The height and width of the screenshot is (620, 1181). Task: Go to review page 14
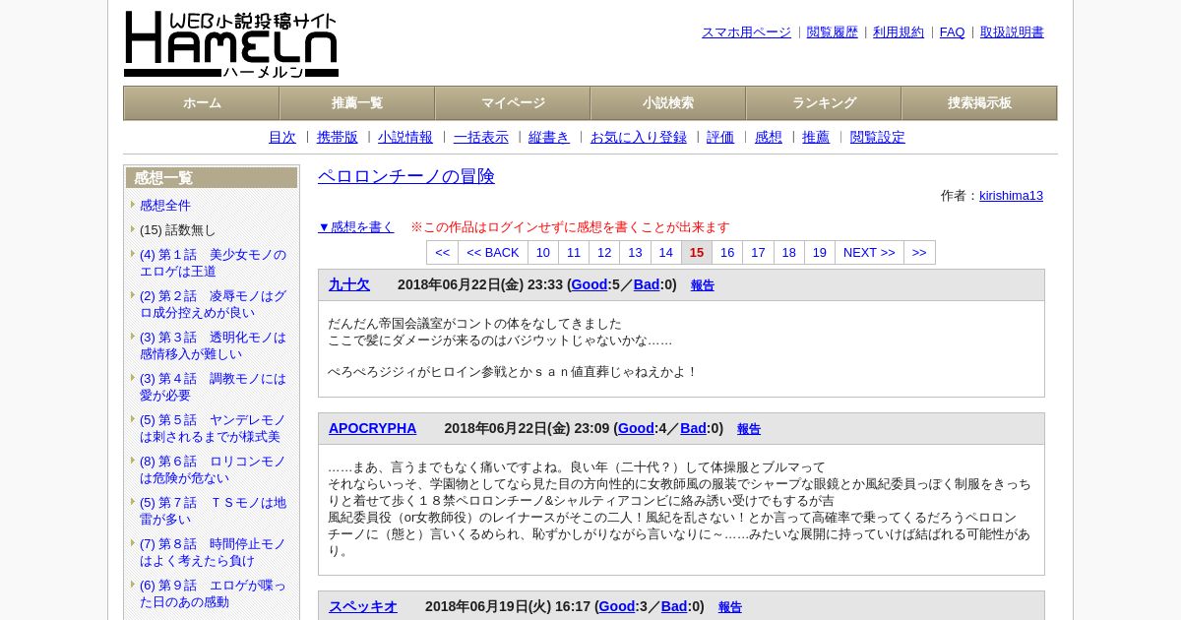click(666, 253)
